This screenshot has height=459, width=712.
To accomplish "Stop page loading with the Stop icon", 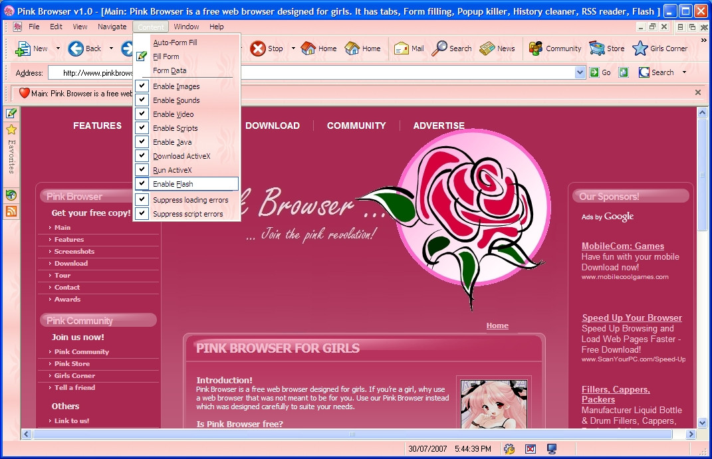I will (258, 48).
